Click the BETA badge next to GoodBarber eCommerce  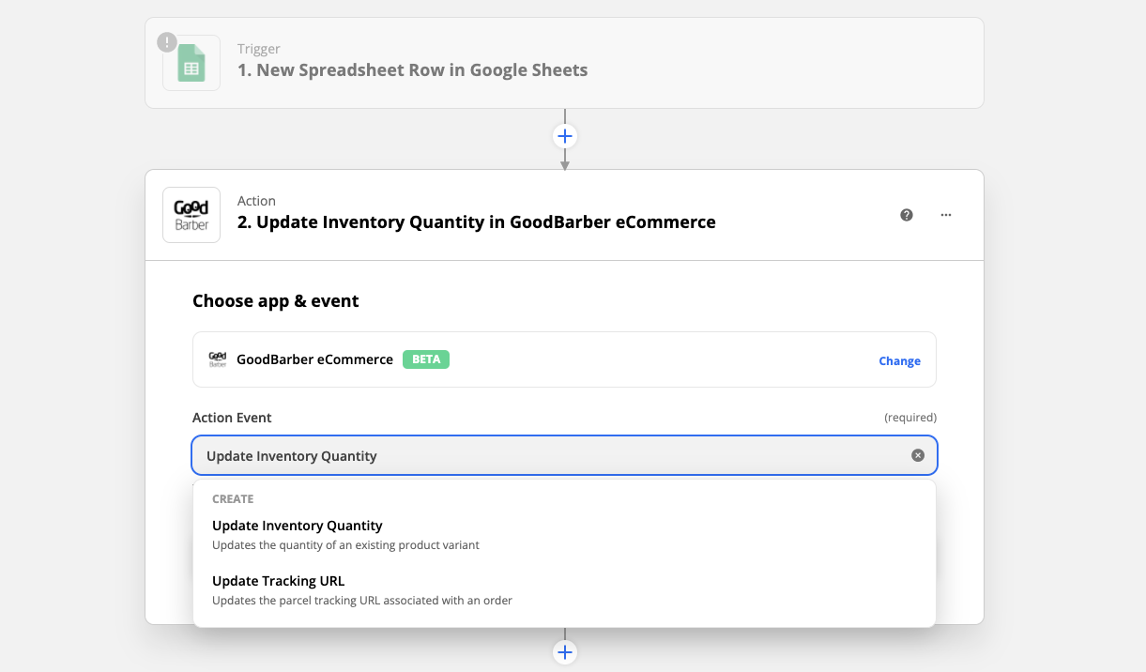tap(426, 359)
